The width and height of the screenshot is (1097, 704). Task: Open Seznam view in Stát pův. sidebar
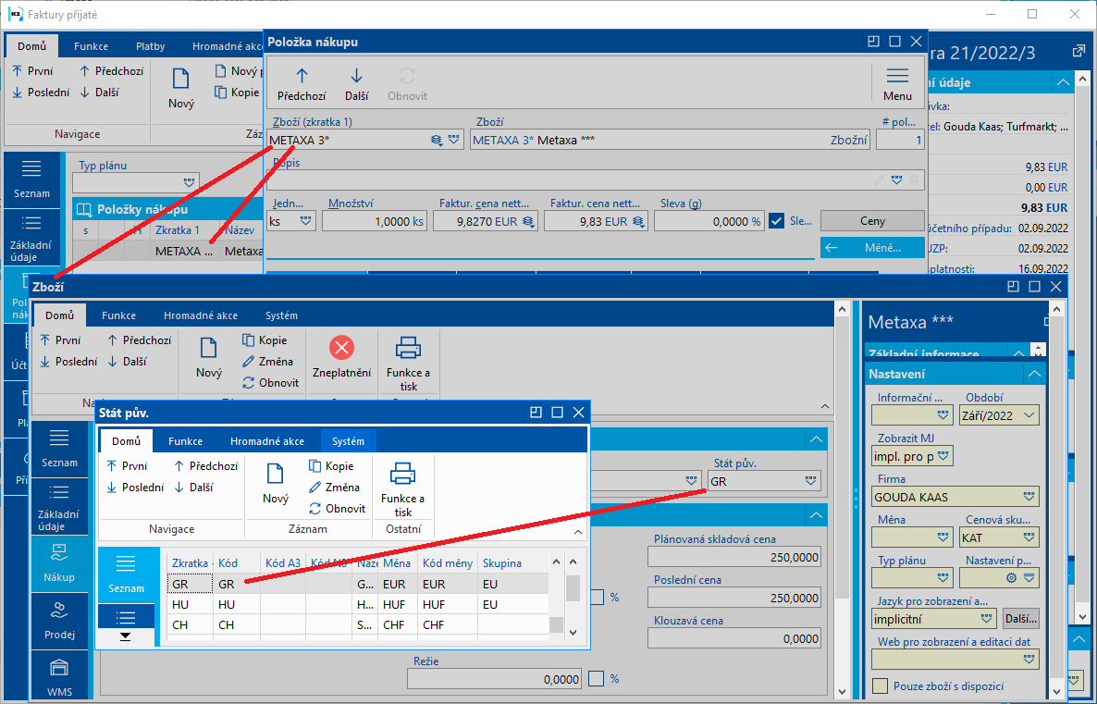[126, 575]
